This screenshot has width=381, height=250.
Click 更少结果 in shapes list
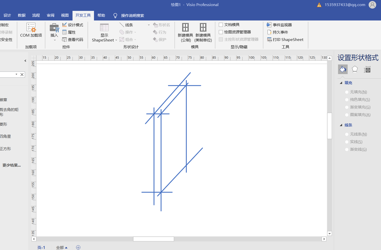point(11,165)
